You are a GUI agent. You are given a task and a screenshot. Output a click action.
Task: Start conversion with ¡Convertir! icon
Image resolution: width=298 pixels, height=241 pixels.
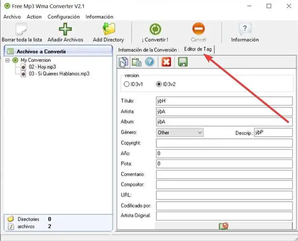click(155, 29)
